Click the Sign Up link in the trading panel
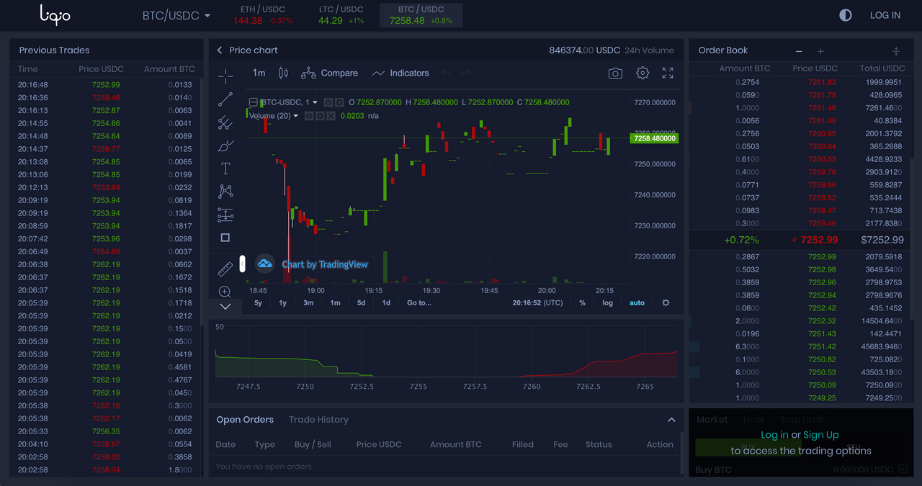The height and width of the screenshot is (486, 922). pyautogui.click(x=821, y=435)
